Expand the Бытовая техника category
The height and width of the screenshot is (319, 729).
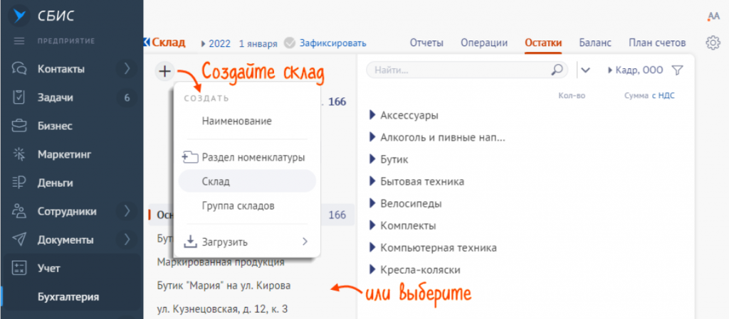(372, 181)
